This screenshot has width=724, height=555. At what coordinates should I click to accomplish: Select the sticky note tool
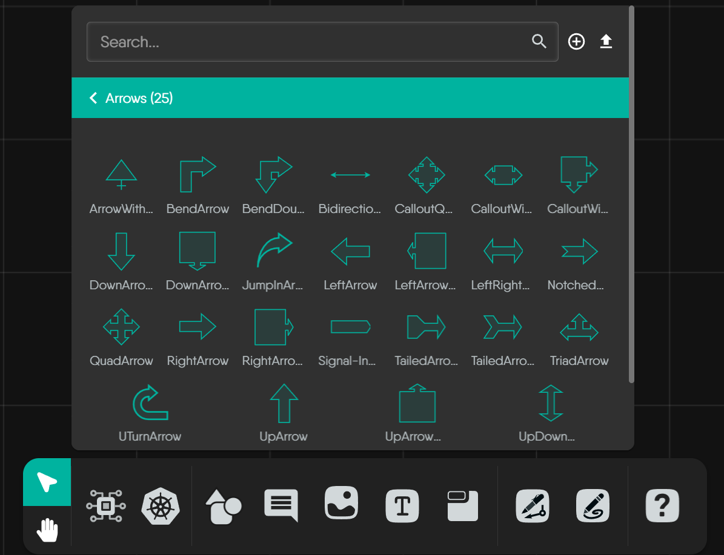point(462,507)
